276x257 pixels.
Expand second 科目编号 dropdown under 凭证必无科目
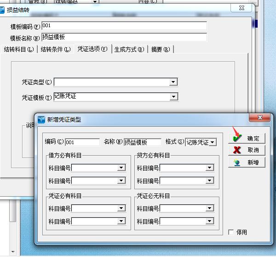tap(210, 221)
